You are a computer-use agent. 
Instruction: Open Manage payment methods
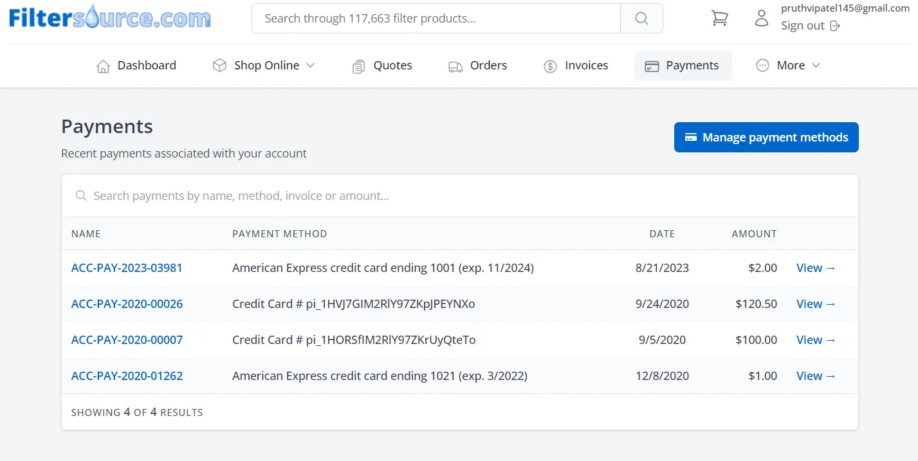coord(766,137)
